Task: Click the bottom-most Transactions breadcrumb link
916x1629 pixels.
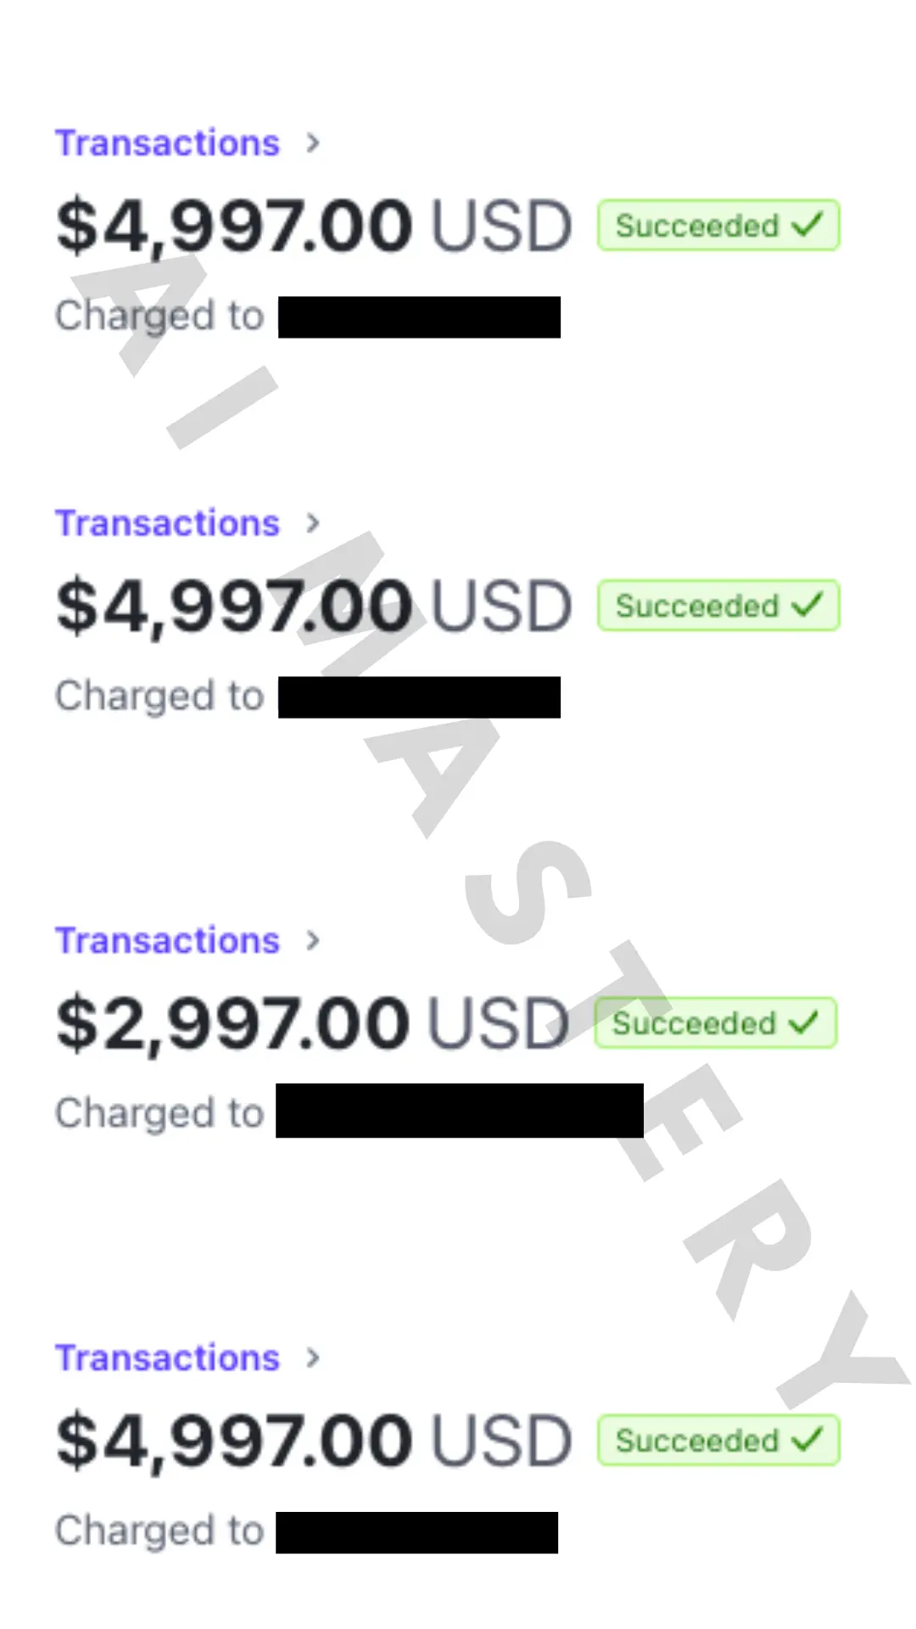Action: pyautogui.click(x=167, y=1358)
